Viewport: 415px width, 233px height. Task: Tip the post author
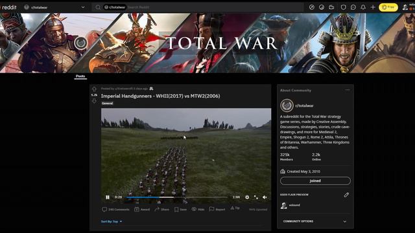tap(235, 208)
